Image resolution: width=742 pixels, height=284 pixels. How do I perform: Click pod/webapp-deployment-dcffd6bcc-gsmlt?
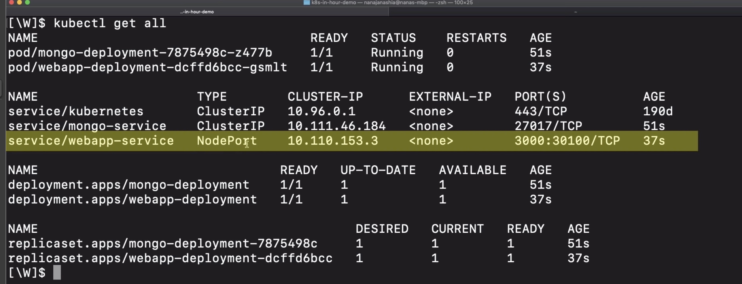point(147,67)
